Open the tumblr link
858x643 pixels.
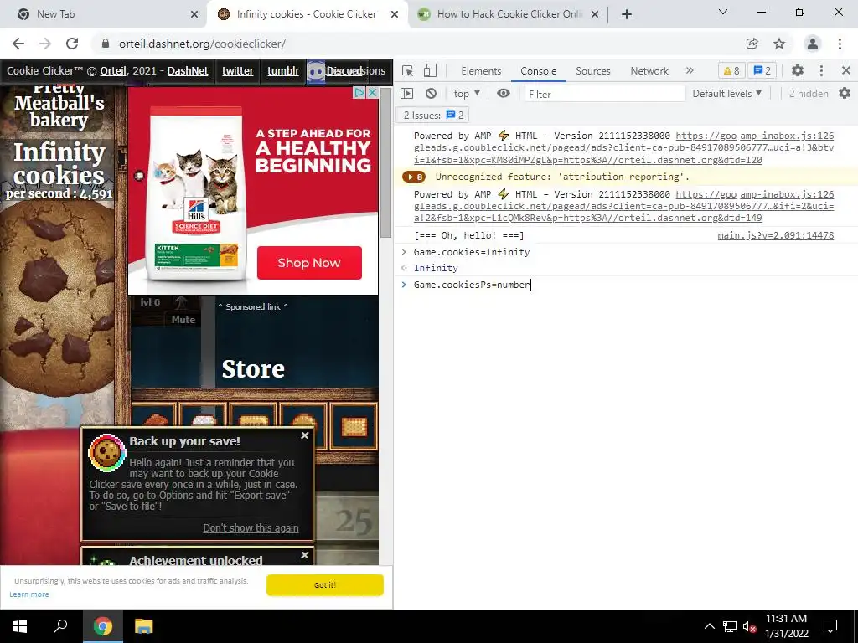click(283, 70)
